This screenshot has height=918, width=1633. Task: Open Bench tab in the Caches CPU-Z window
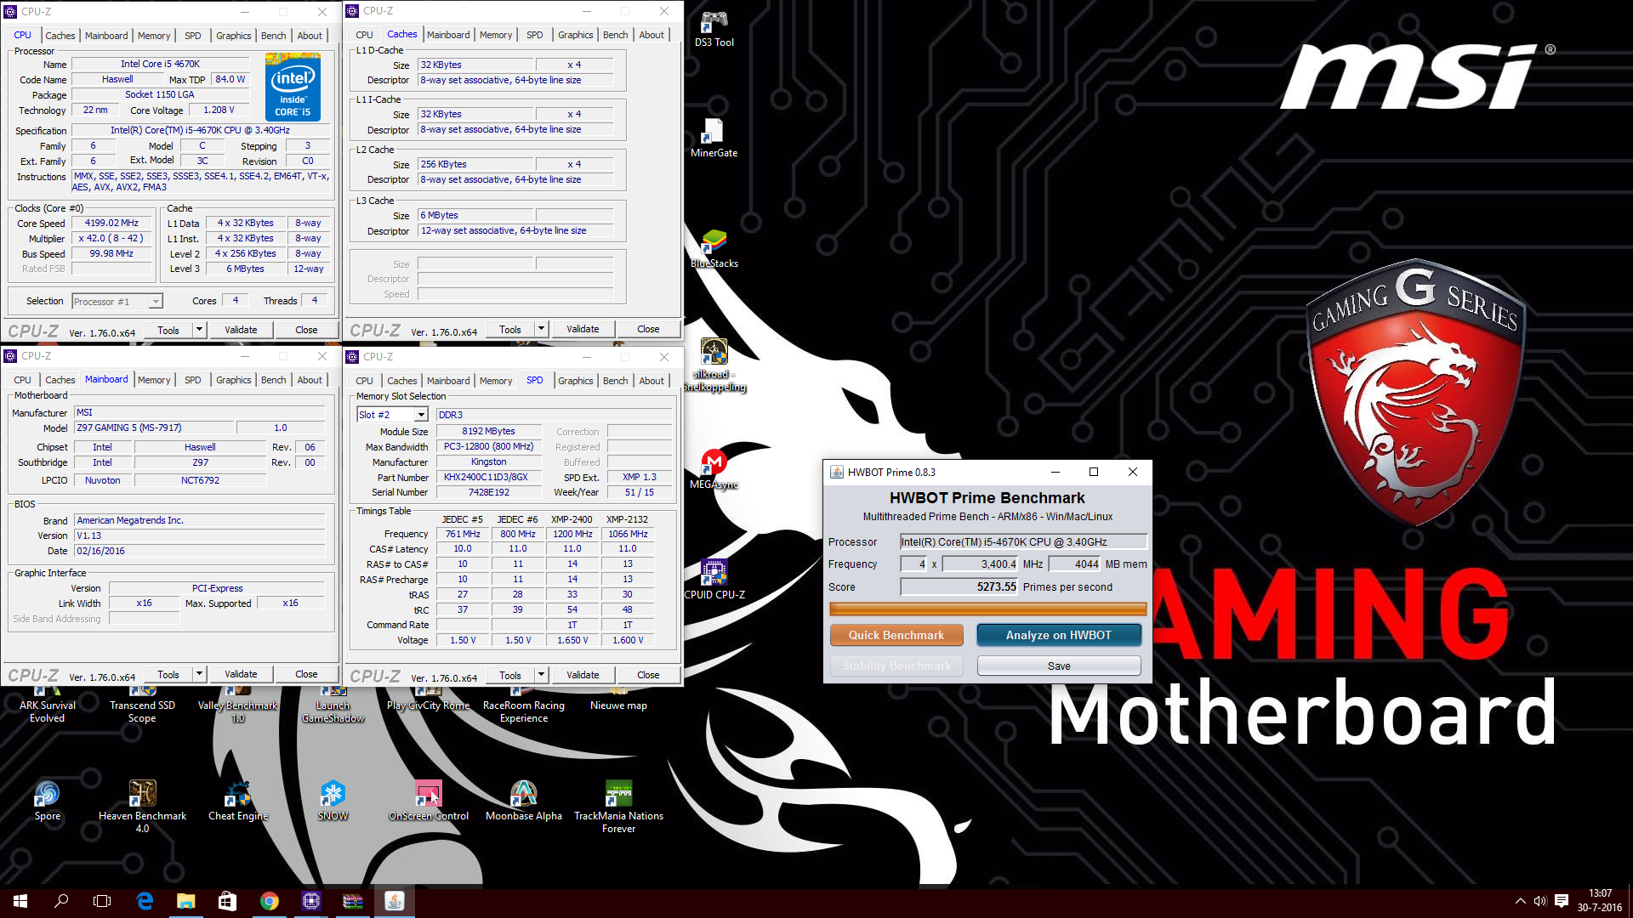point(615,35)
